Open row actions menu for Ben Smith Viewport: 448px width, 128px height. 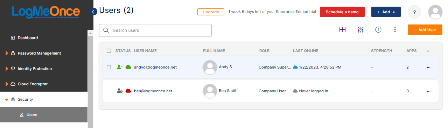coord(429,91)
